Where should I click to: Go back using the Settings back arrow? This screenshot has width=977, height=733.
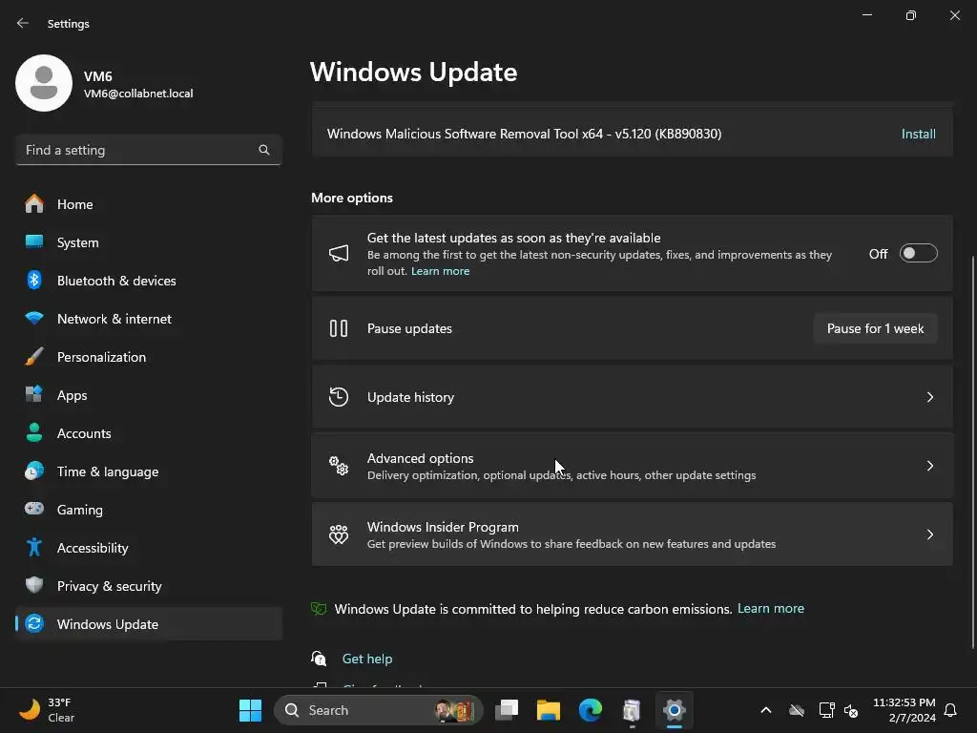click(23, 23)
